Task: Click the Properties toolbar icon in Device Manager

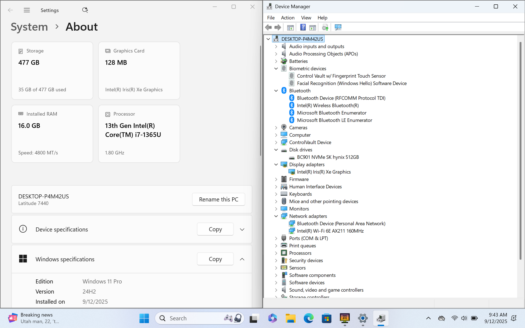Action: pos(313,27)
